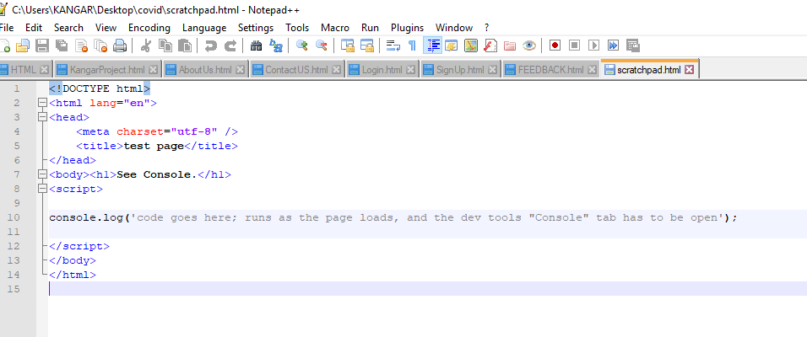Open the Macro menu

coord(335,28)
